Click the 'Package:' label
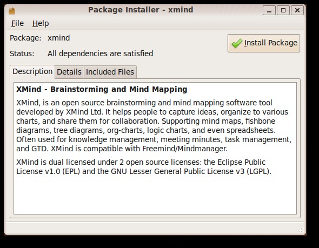The height and width of the screenshot is (248, 319). [x=25, y=38]
